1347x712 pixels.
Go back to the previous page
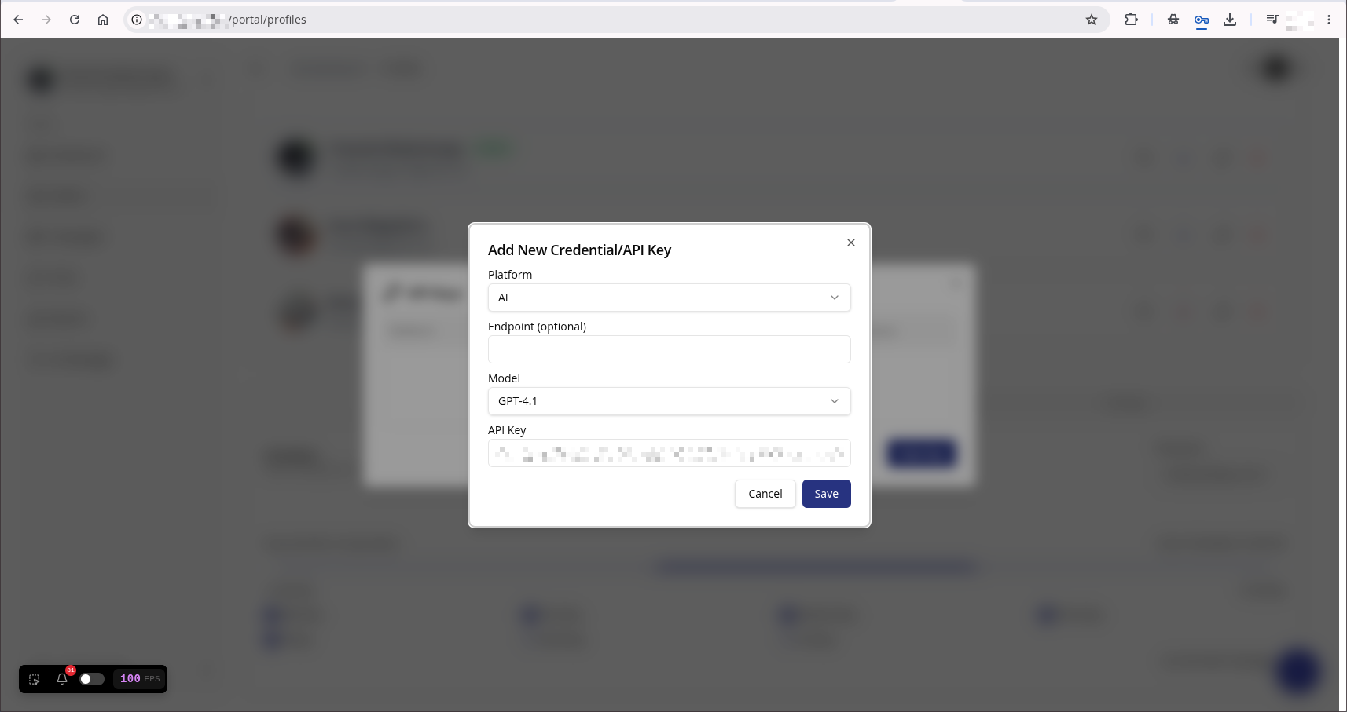coord(18,20)
